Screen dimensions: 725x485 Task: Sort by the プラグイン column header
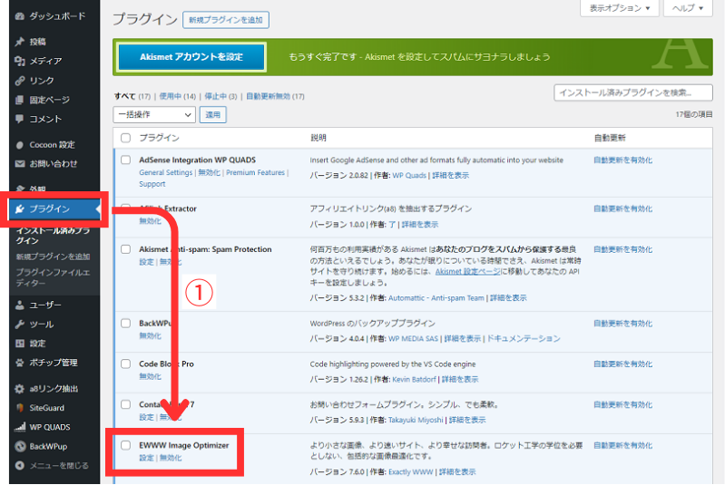(159, 138)
